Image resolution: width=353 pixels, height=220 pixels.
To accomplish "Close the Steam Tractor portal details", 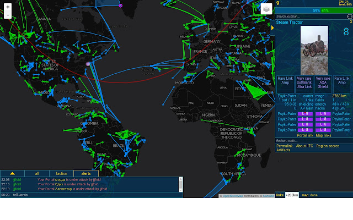I will click(x=351, y=22).
